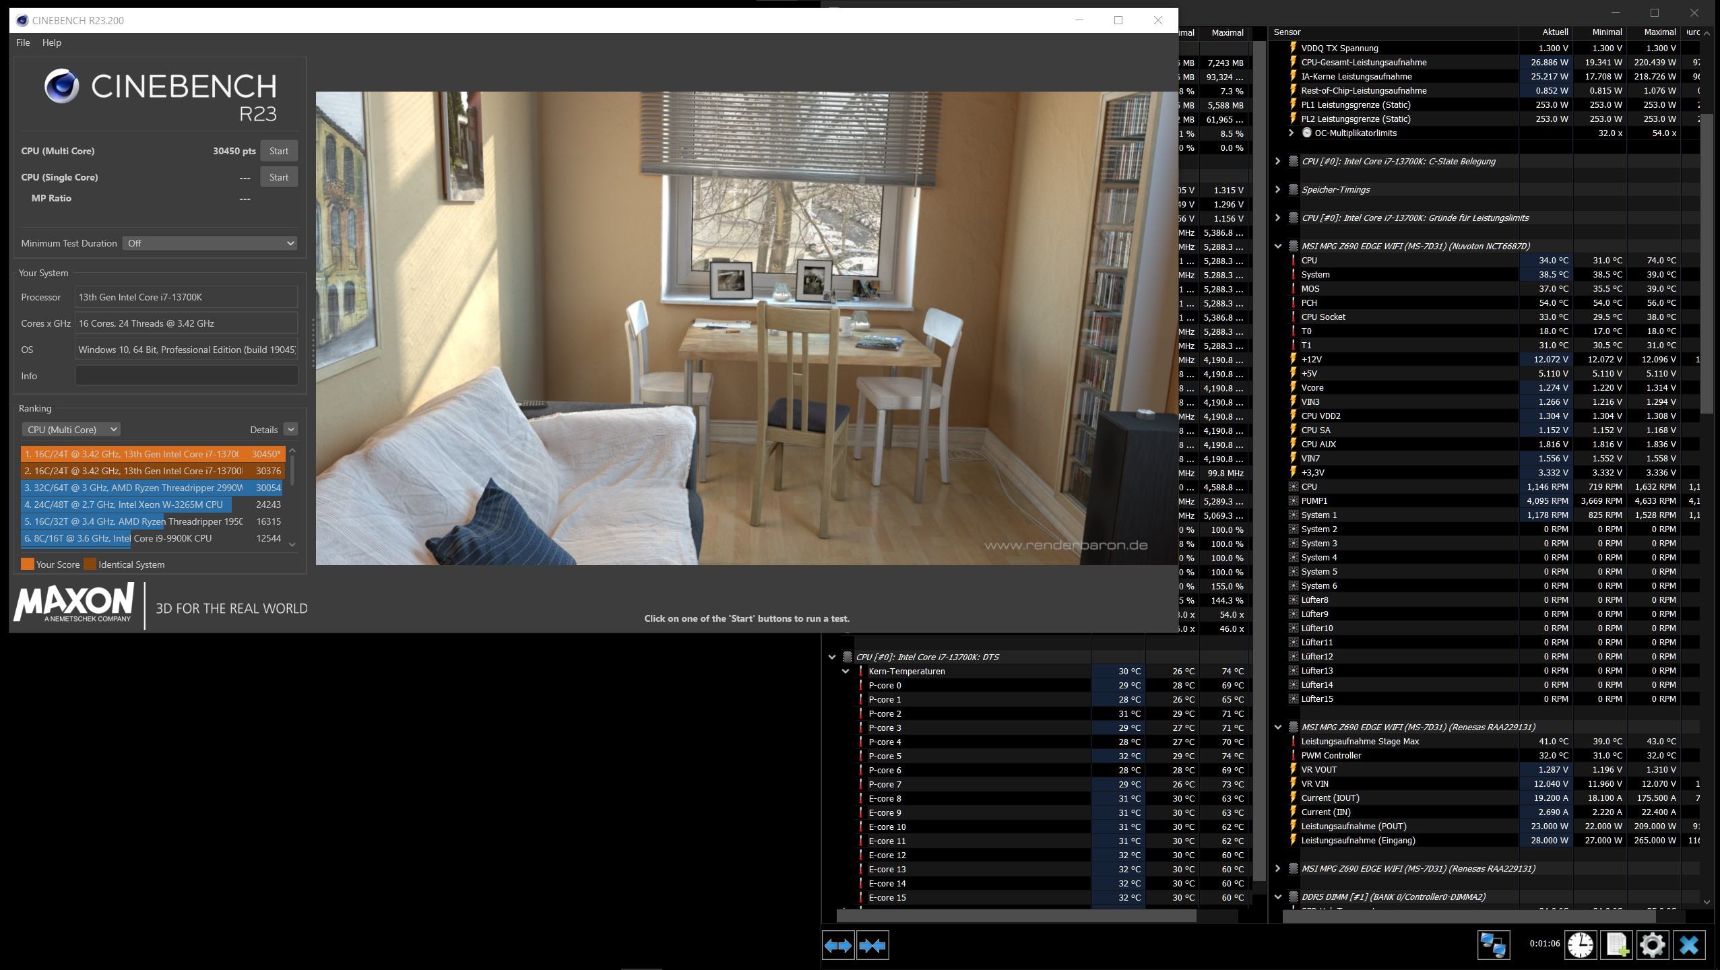Select ranking entry Threadripper 2990W

(x=152, y=488)
